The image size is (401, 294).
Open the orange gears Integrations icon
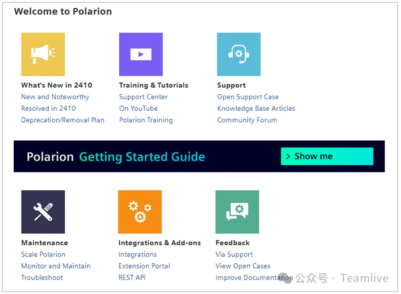(x=140, y=212)
